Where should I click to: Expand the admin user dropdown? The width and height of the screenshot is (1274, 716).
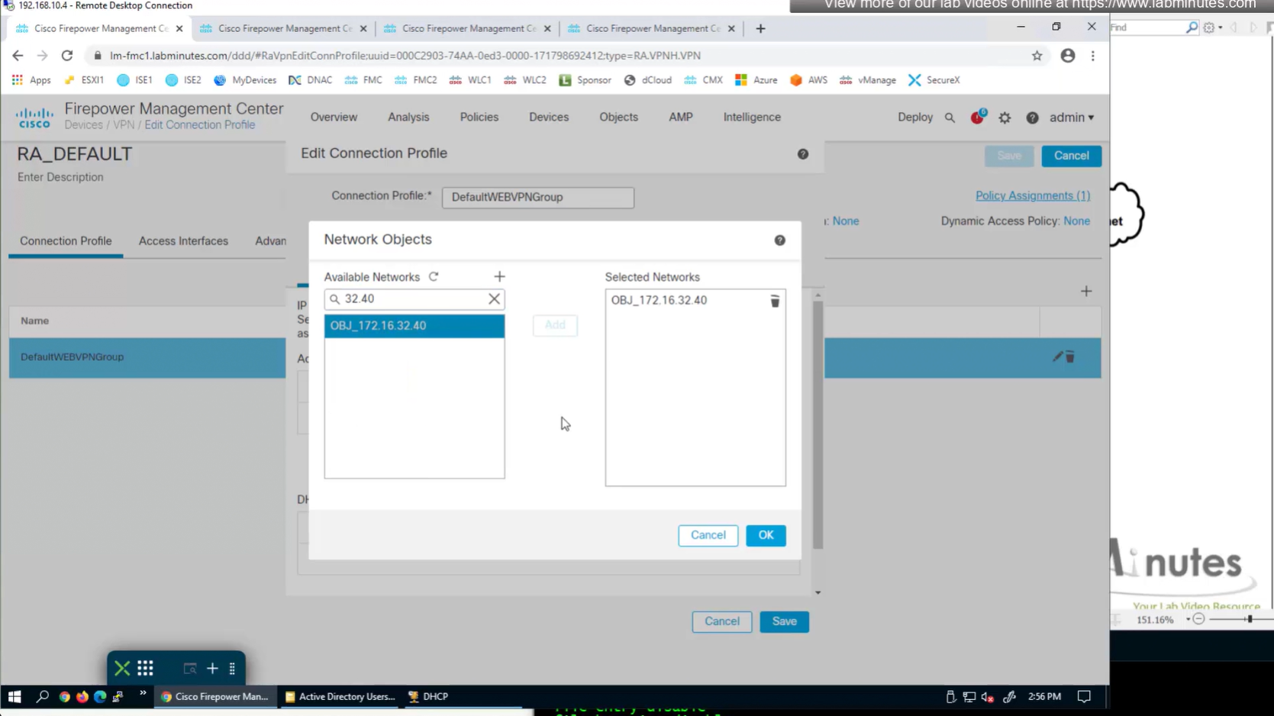(1071, 118)
